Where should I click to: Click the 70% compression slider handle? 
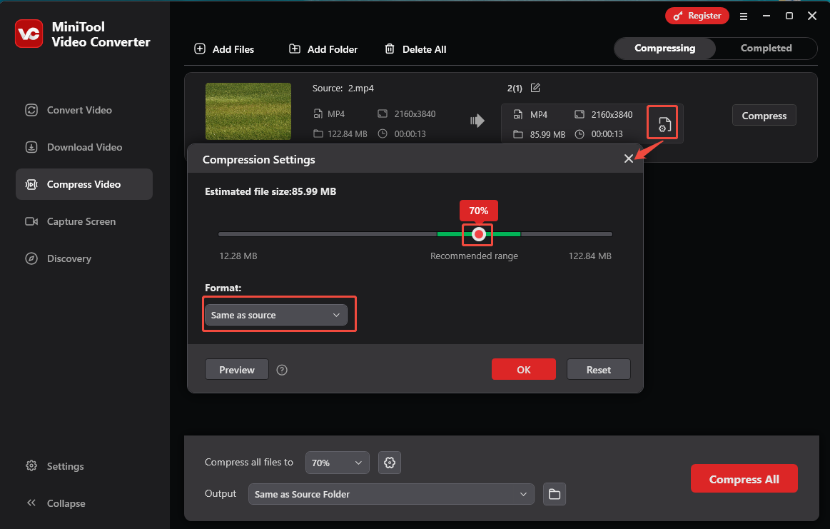(479, 234)
